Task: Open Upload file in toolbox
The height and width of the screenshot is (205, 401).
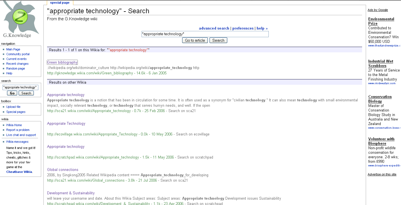Action: point(13,107)
